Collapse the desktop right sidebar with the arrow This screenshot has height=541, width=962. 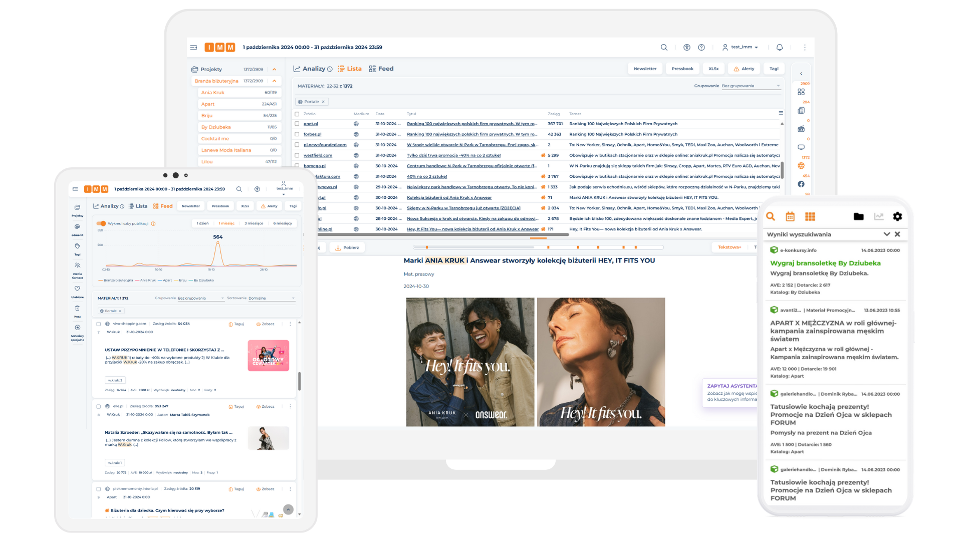pyautogui.click(x=801, y=74)
